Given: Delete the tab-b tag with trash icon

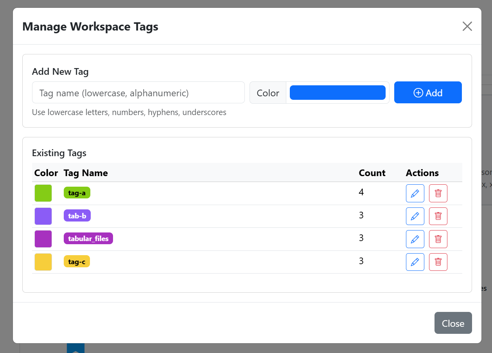Looking at the screenshot, I should tap(438, 216).
